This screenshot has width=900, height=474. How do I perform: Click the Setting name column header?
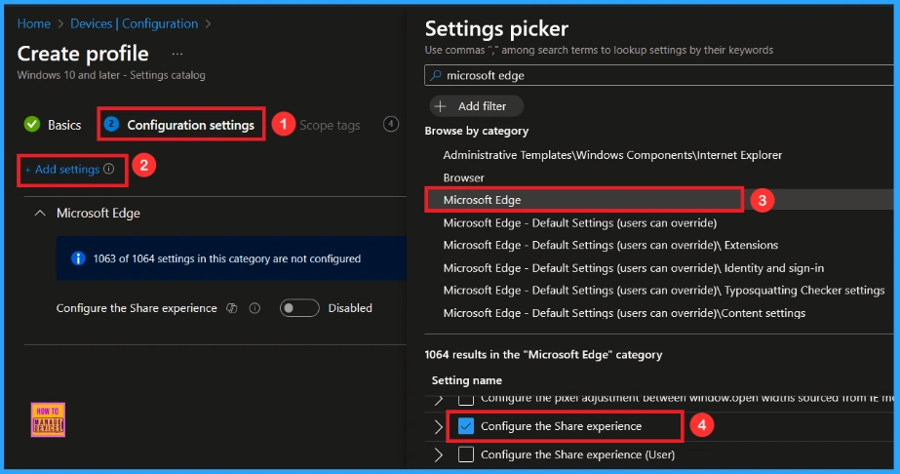click(467, 380)
